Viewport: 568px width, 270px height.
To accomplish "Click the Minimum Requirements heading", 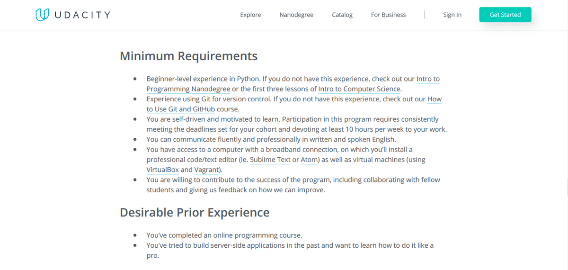I will pos(188,56).
